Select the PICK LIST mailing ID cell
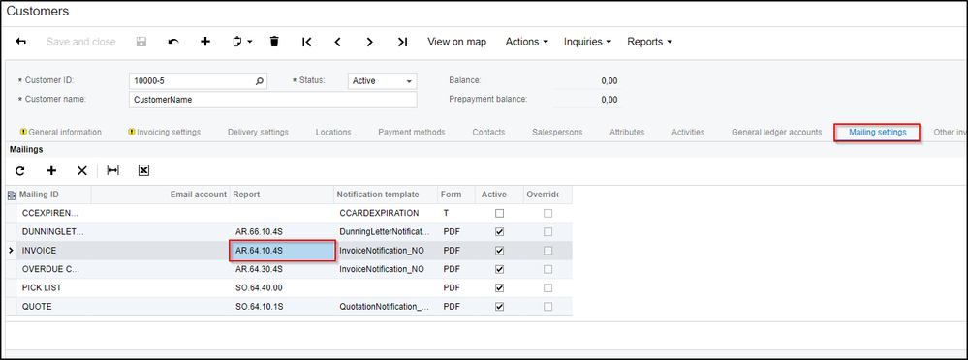This screenshot has height=360, width=968. click(54, 287)
